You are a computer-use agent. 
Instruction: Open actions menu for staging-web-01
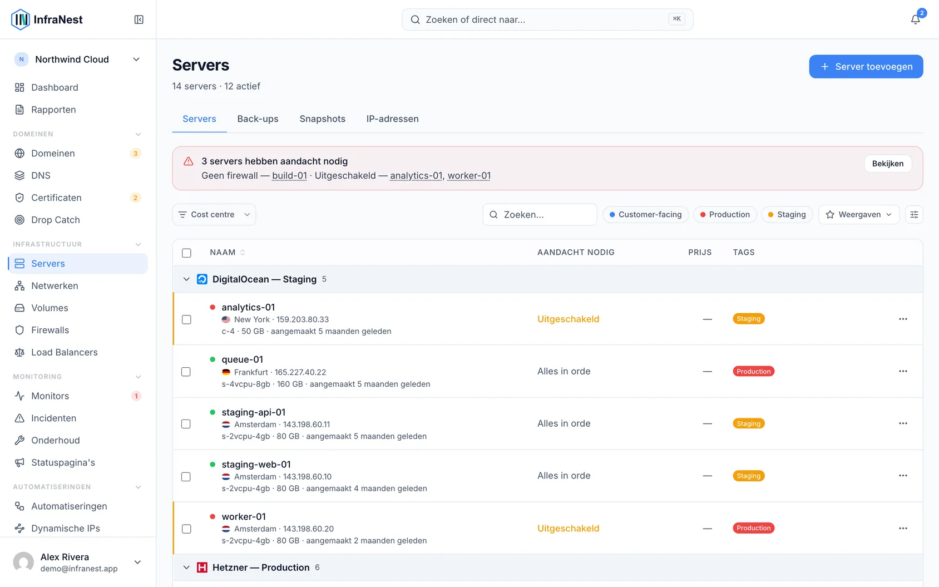coord(903,476)
